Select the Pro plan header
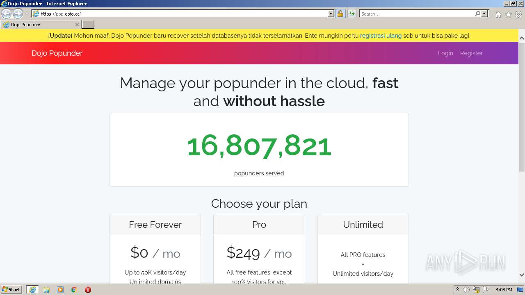525x295 pixels. [259, 225]
